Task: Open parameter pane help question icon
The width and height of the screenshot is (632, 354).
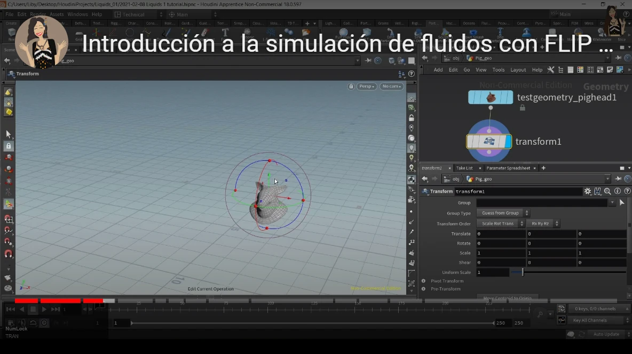Action: pyautogui.click(x=627, y=192)
